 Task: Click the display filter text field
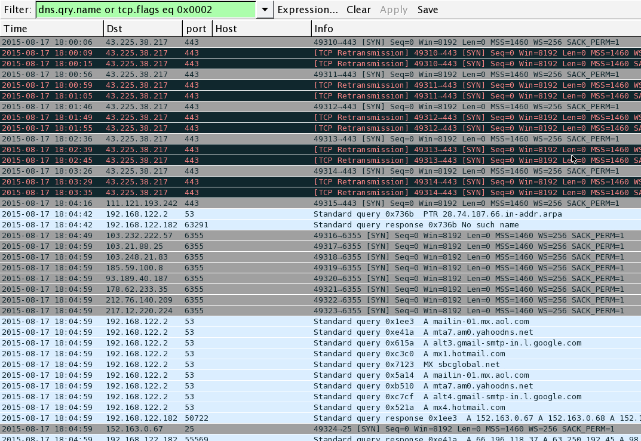pyautogui.click(x=145, y=10)
